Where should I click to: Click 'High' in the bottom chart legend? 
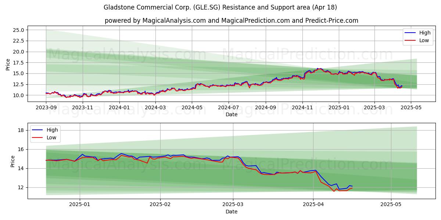[52, 130]
